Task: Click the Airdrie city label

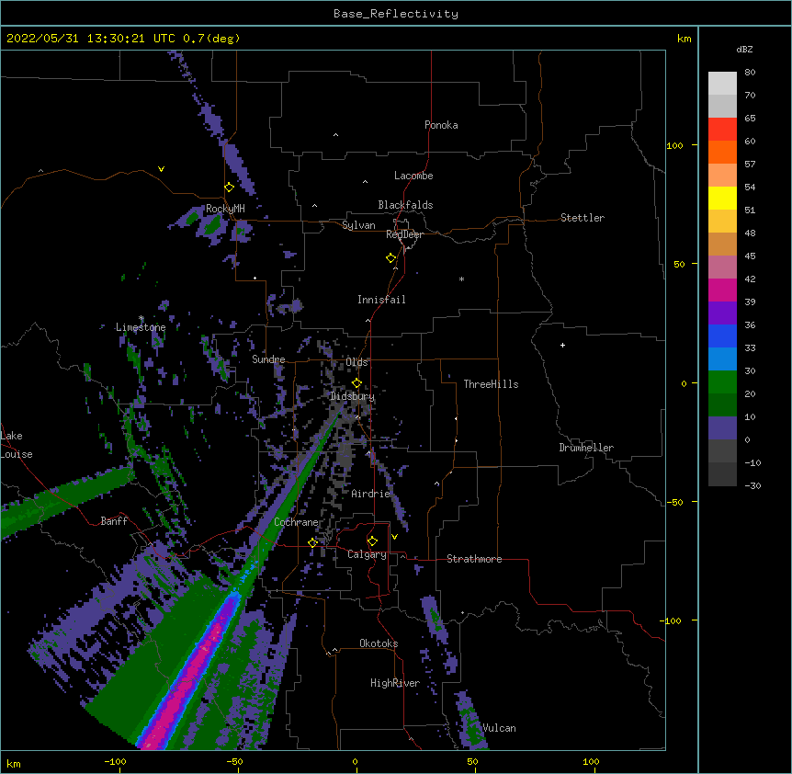Action: pos(371,494)
